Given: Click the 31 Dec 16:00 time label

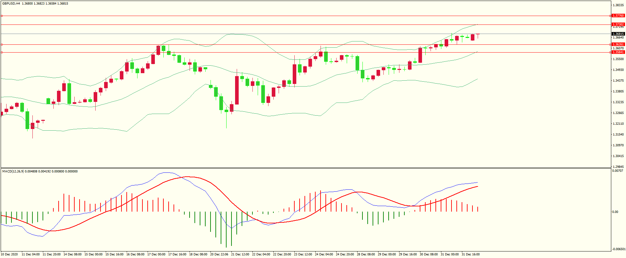Looking at the screenshot, I should point(470,254).
